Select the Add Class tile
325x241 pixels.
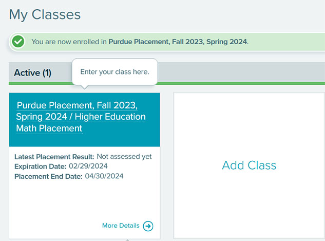click(x=249, y=165)
